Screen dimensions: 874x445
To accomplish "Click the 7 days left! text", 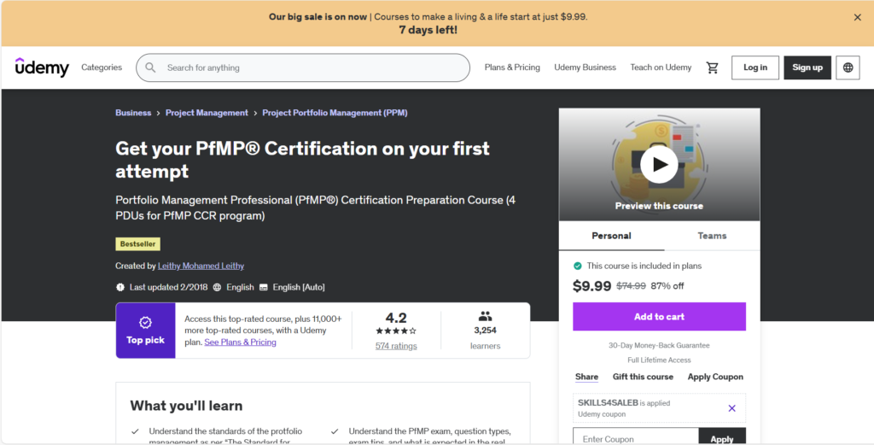I will [x=428, y=30].
